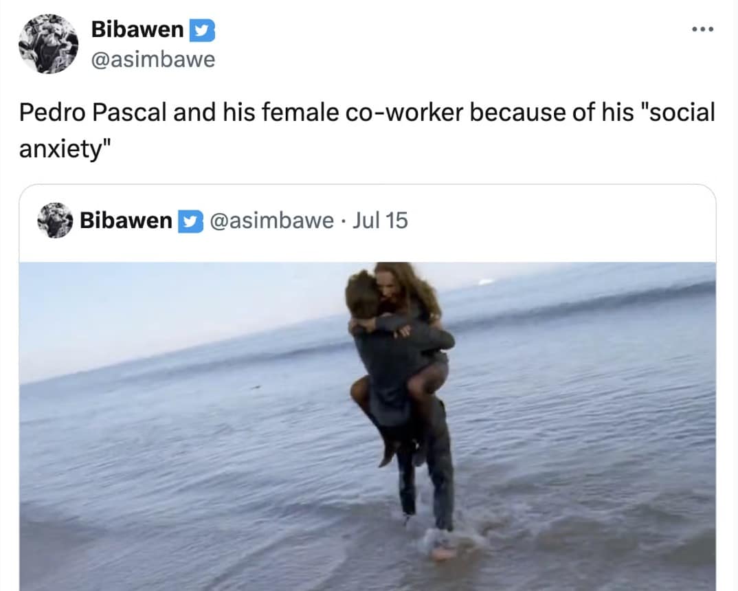This screenshot has width=738, height=591.
Task: Click the word "anxiety" in the tweet
Action: tap(65, 149)
